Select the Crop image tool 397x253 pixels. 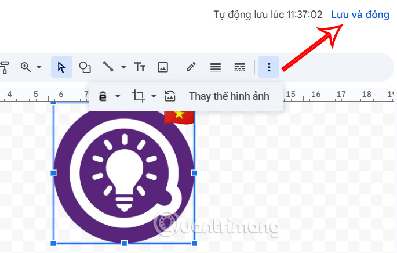(x=139, y=96)
